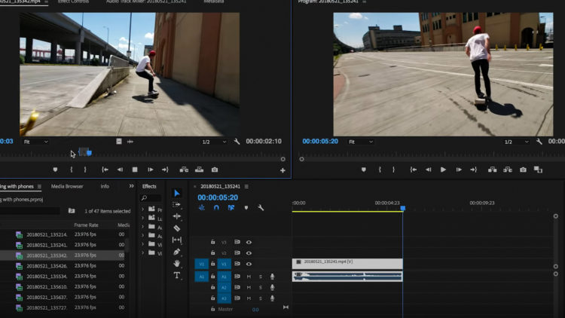Open Program monitor Fit zoom dropdown
The height and width of the screenshot is (318, 565).
[x=361, y=142]
